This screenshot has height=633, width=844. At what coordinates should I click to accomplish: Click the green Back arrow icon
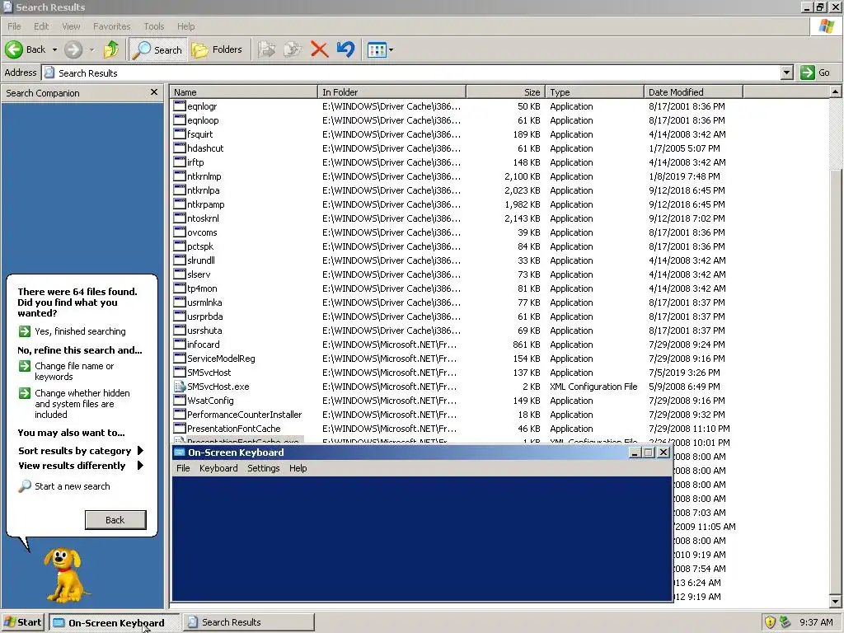click(x=14, y=49)
